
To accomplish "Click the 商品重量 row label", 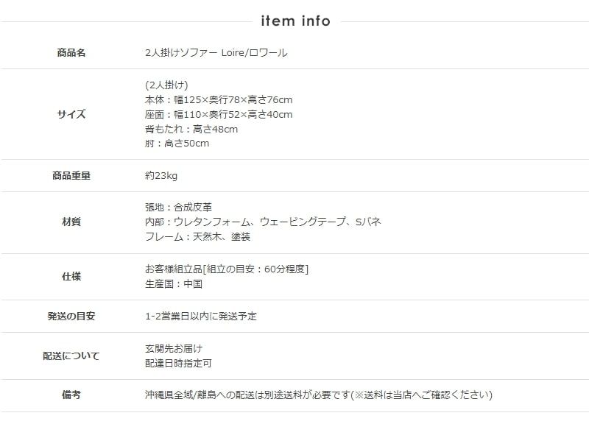I will [x=71, y=176].
